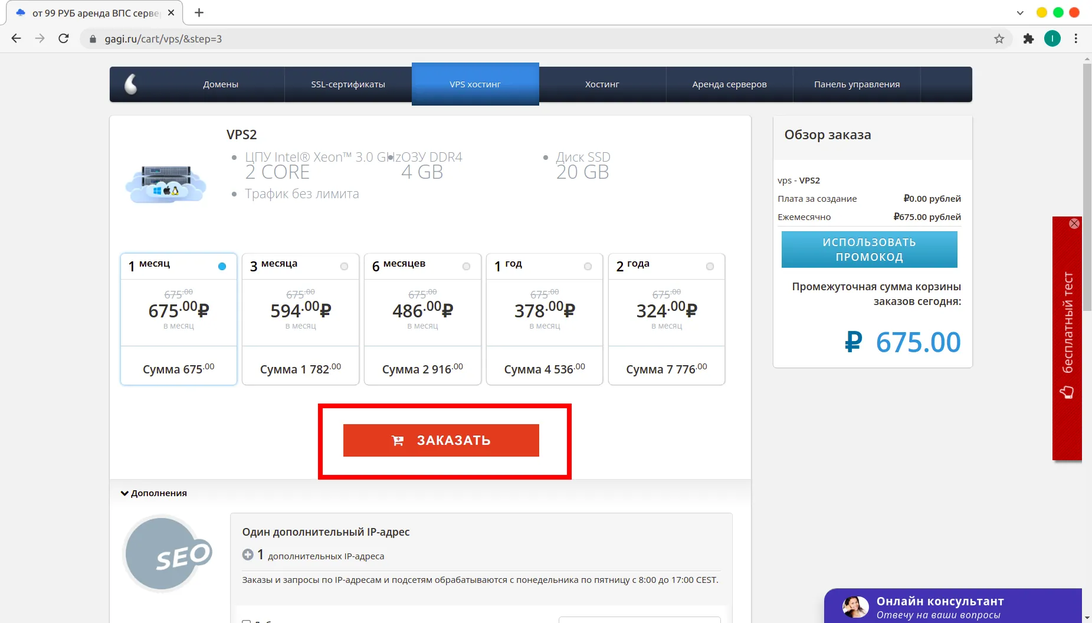Image resolution: width=1092 pixels, height=623 pixels.
Task: Reload the page
Action: click(x=64, y=39)
